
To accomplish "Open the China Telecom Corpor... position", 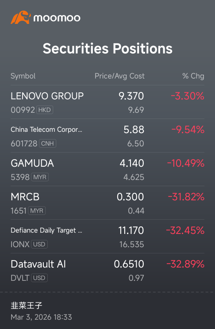I will point(107,136).
